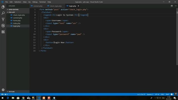The image size is (178, 100).
Task: Launch Edge browser from taskbar
Action: pos(8,98)
